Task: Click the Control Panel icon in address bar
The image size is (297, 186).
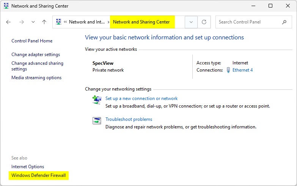Action: click(59, 22)
